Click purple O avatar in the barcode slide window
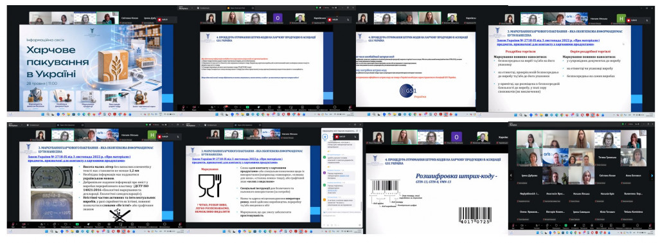This screenshot has width=658, height=243. tap(456, 136)
